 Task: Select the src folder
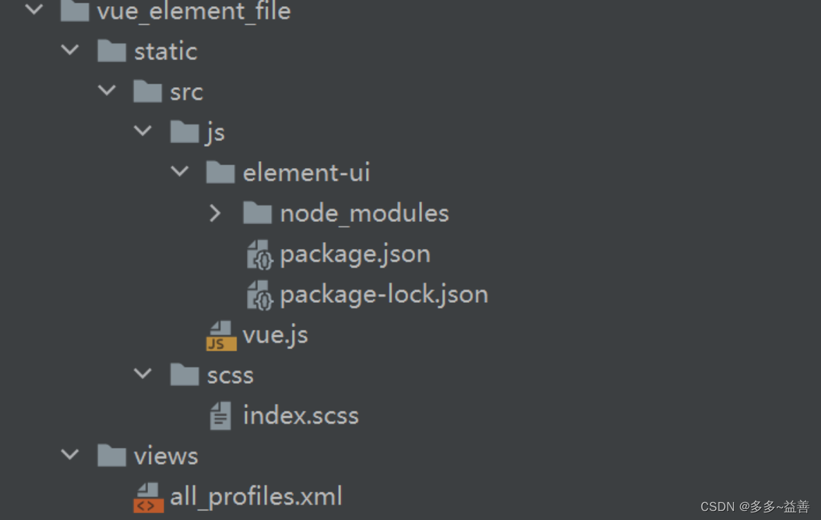pyautogui.click(x=185, y=91)
